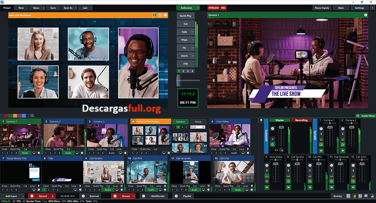Open Record settings gear icon
The image size is (376, 203).
(32, 196)
